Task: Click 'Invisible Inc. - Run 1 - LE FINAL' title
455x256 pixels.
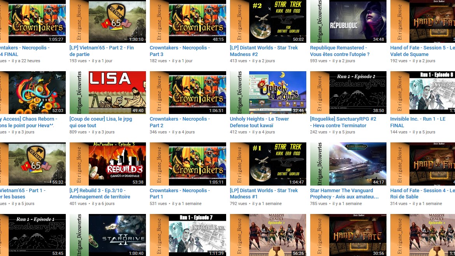Action: point(418,122)
